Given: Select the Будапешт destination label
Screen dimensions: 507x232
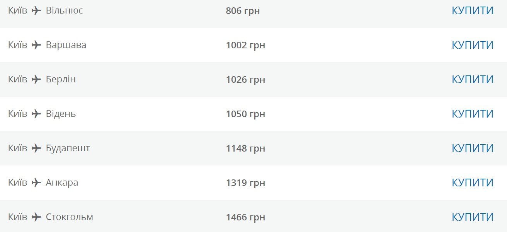Looking at the screenshot, I should click(x=68, y=148).
